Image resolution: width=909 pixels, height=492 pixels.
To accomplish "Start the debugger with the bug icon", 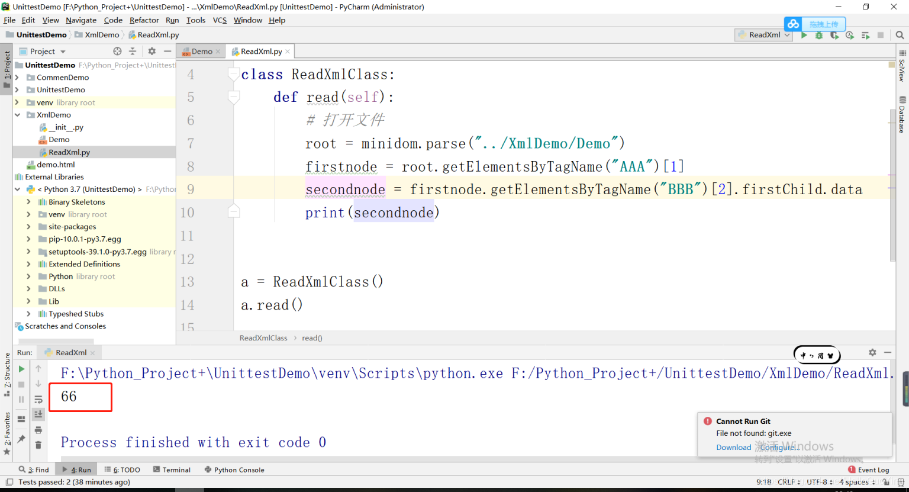I will coord(819,36).
